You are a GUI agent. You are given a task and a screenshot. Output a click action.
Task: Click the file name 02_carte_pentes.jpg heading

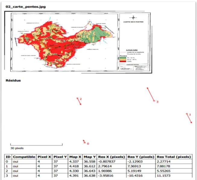click(26, 7)
